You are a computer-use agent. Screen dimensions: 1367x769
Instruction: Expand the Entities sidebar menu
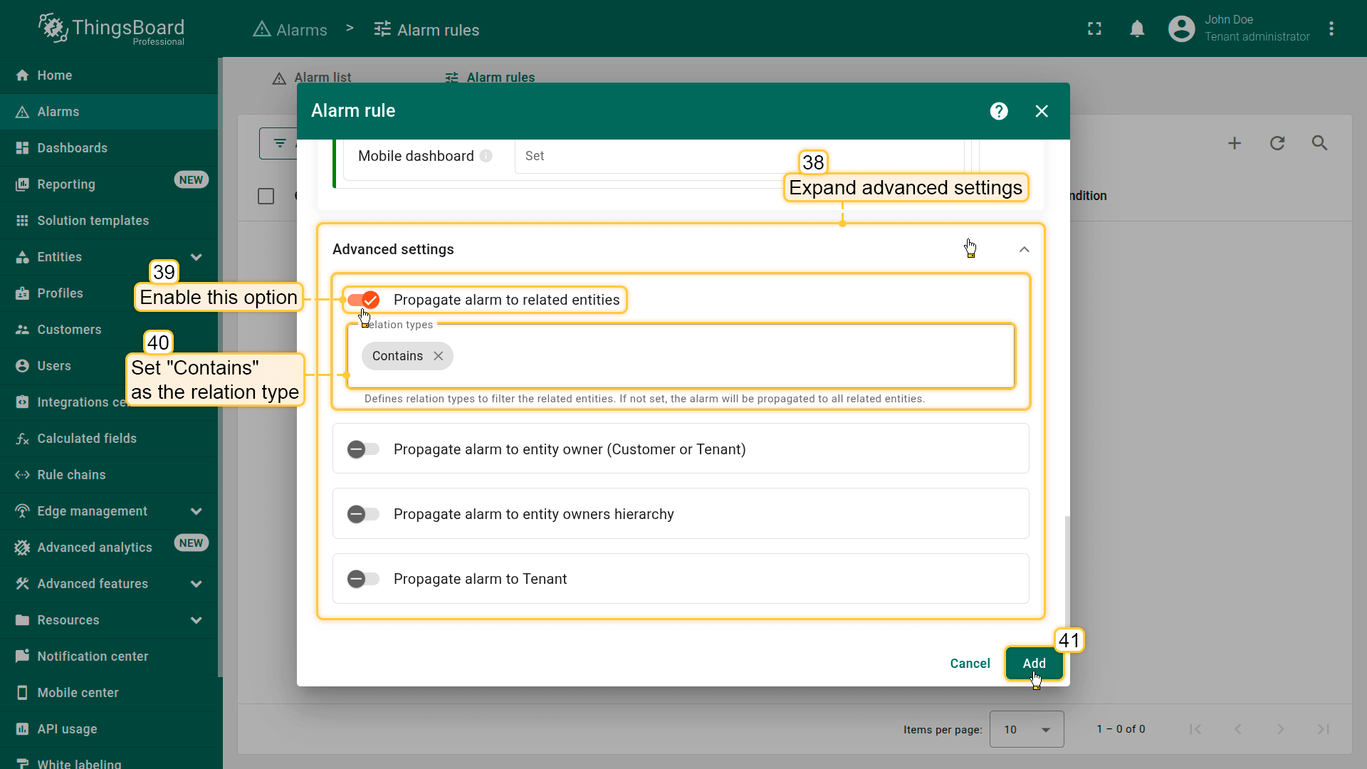(x=197, y=257)
